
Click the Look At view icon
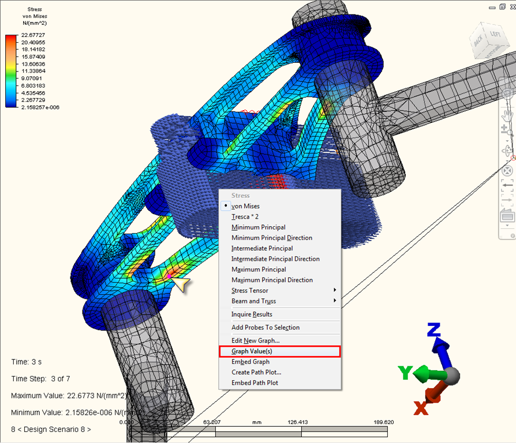(x=507, y=216)
